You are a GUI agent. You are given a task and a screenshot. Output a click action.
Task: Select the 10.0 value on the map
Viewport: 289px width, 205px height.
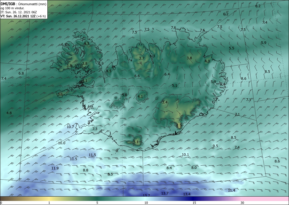tap(62, 143)
